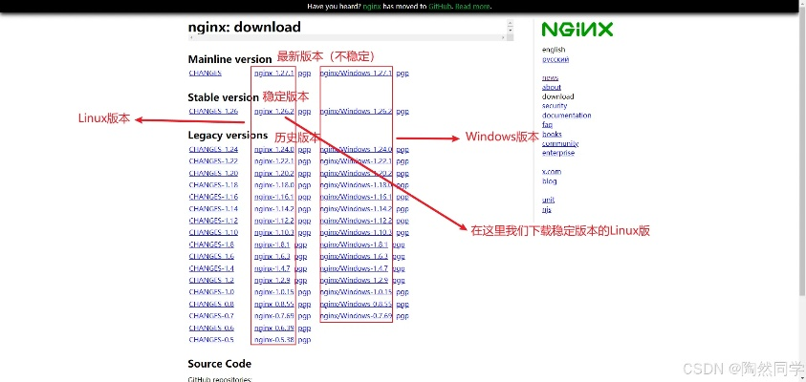806x382 pixels.
Task: View CHANGES-1.26 for stable version
Action: tap(213, 111)
